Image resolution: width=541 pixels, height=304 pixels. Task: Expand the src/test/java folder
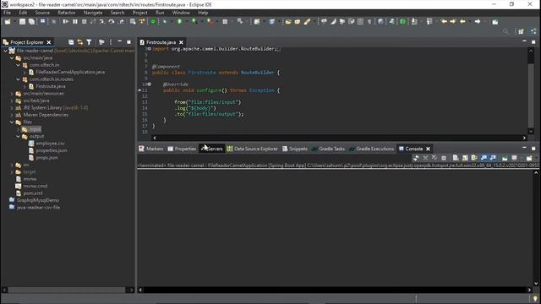[12, 100]
